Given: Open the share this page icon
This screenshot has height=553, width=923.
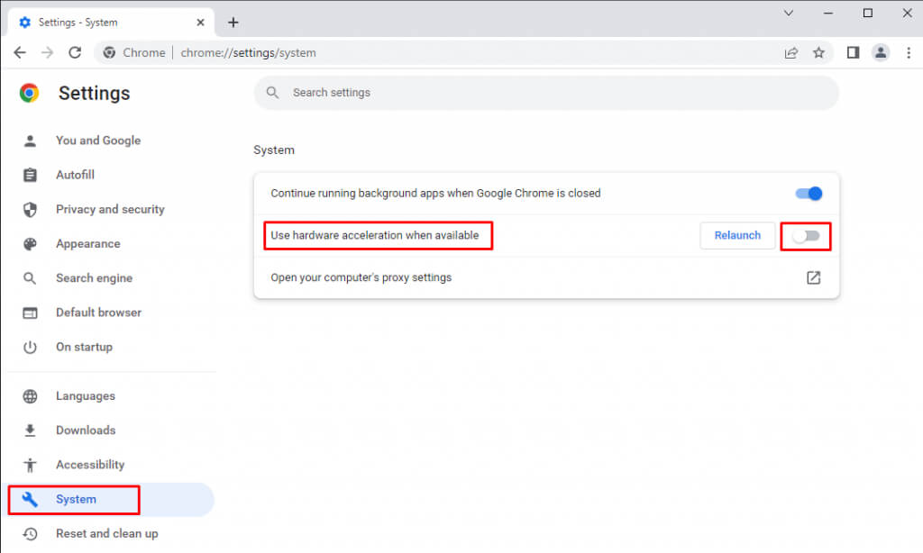Looking at the screenshot, I should 791,52.
